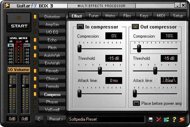Toggle the I/O EQ effect LED
This screenshot has width=190, height=127.
point(35,32)
